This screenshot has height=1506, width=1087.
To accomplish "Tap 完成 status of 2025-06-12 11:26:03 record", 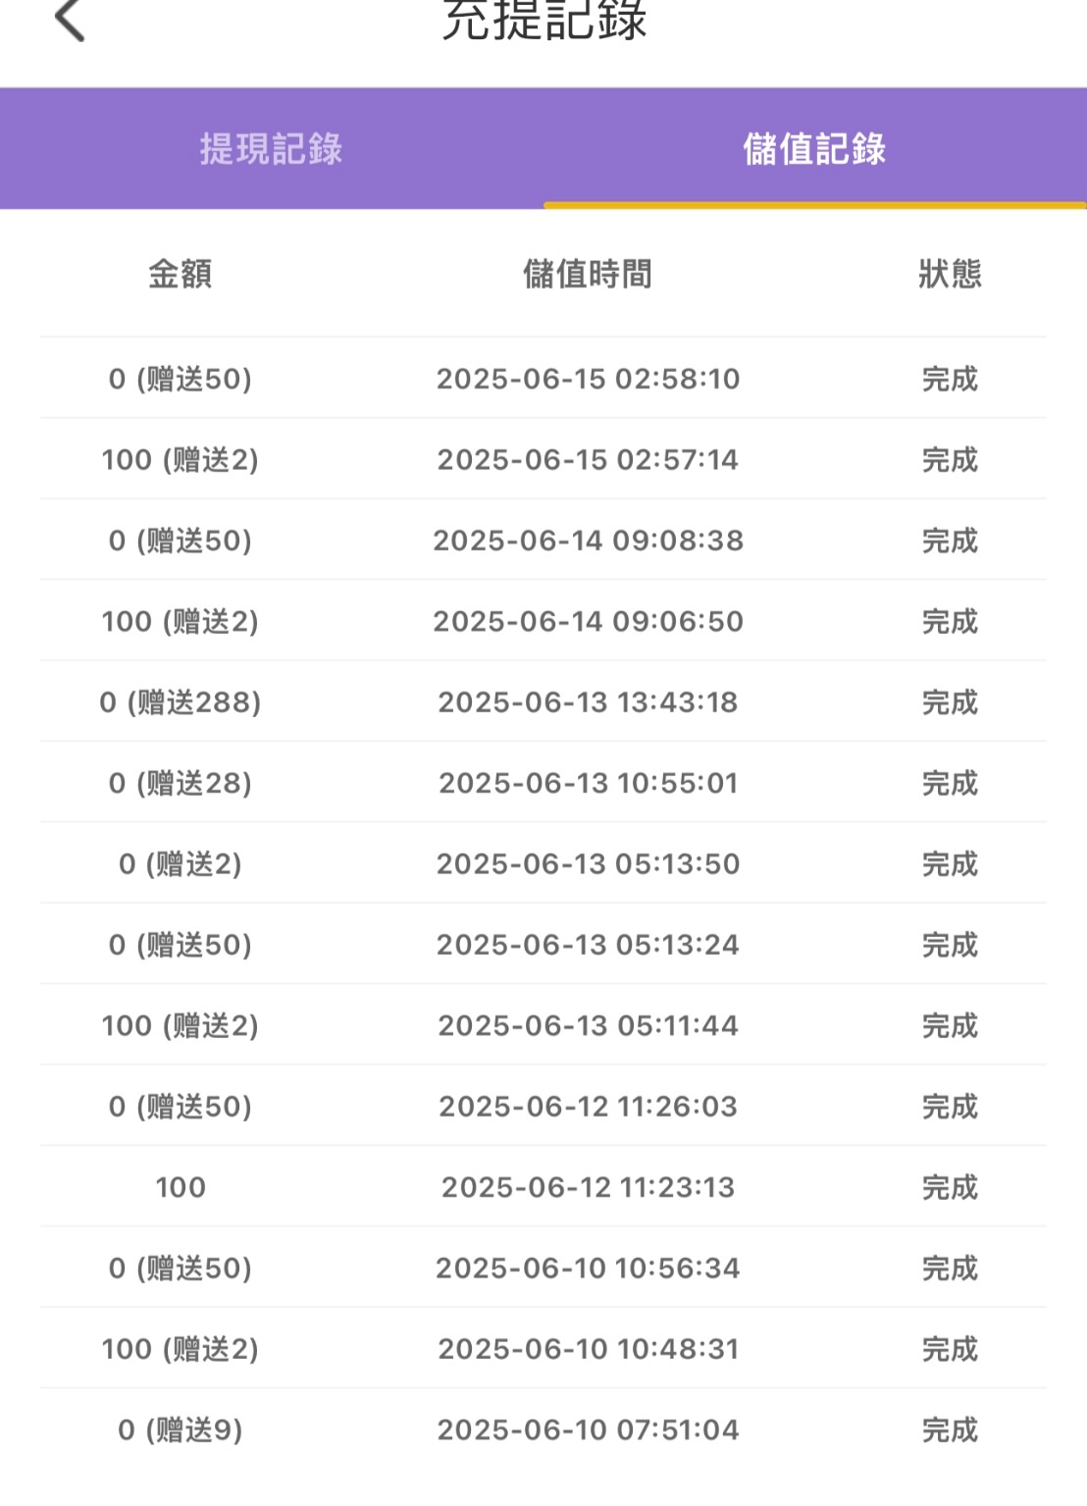I will tap(950, 1107).
